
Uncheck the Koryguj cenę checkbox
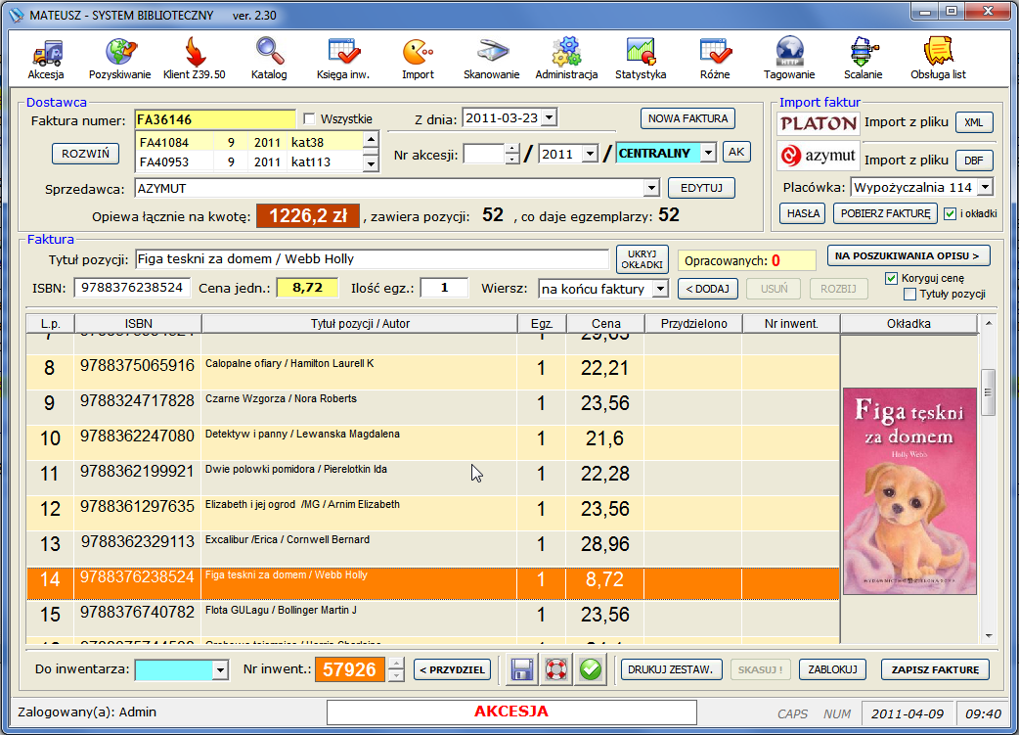pyautogui.click(x=891, y=279)
